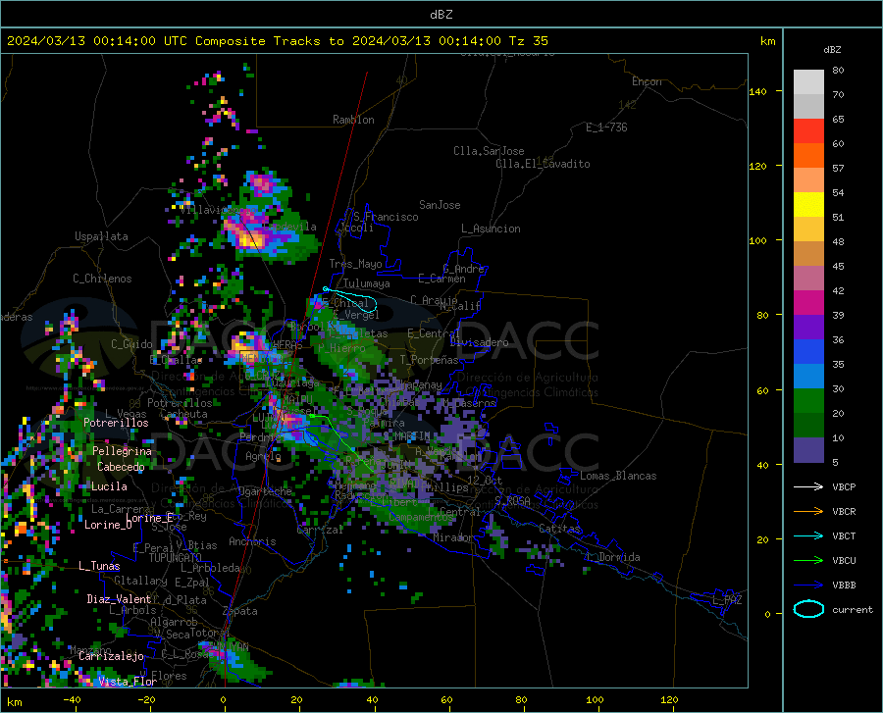Pick the bright green swatch in dBZ scale
Screen dimensions: 883x713
[808, 401]
